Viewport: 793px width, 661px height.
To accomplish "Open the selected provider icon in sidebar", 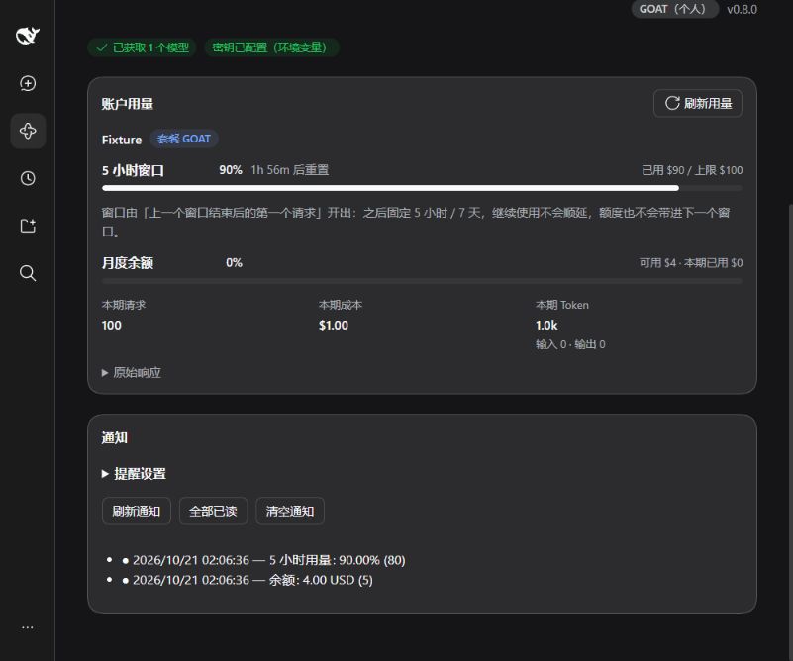I will [x=28, y=131].
